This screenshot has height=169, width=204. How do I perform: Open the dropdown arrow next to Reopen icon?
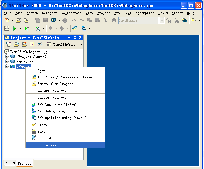point(32,20)
